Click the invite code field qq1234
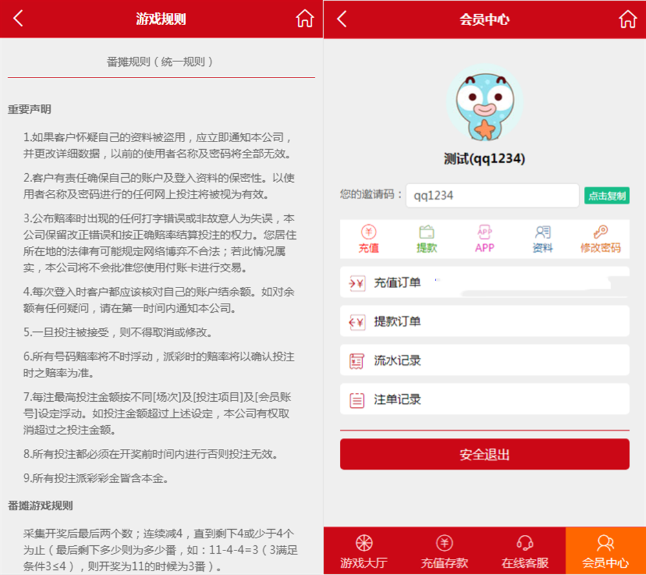The height and width of the screenshot is (575, 646). click(x=492, y=196)
